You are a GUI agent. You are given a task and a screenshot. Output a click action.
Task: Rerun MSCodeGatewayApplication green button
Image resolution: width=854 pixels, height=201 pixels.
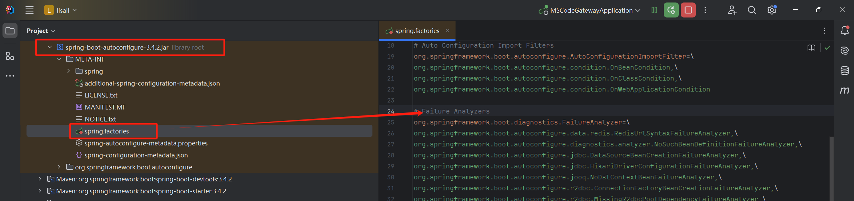tap(671, 10)
